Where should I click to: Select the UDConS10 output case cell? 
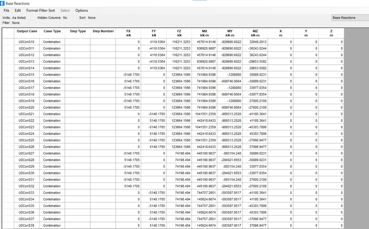pos(27,42)
